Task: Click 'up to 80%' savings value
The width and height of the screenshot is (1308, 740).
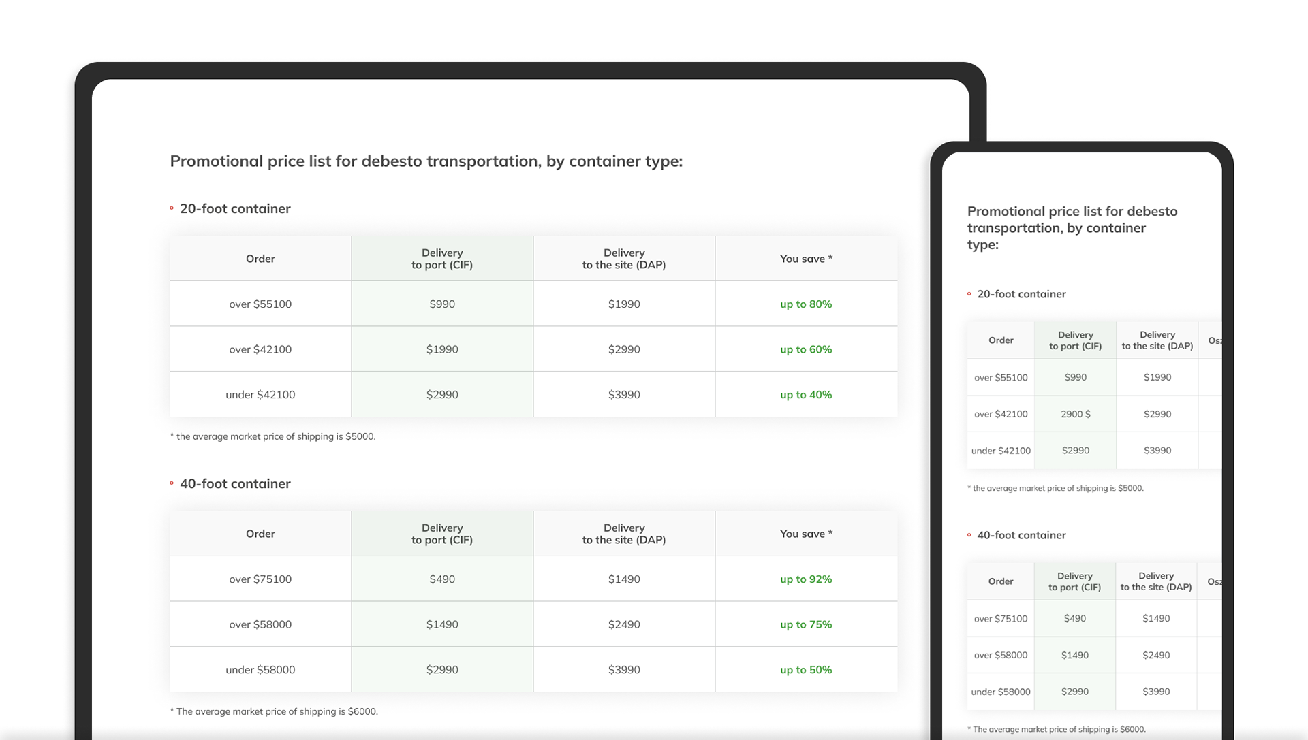Action: [x=806, y=304]
